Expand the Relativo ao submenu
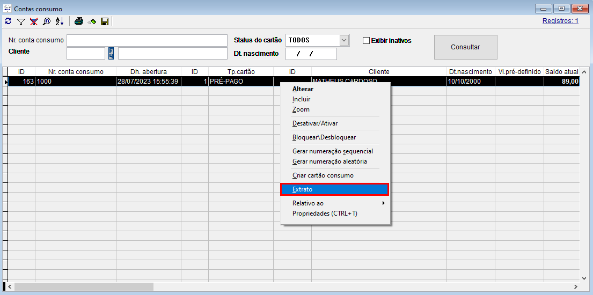 [x=338, y=203]
